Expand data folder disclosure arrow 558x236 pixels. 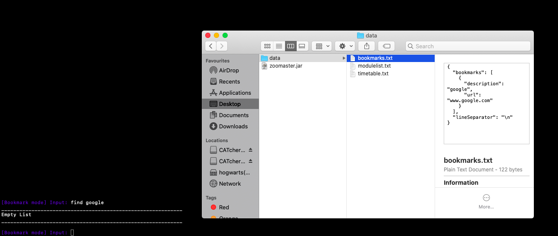pos(344,58)
